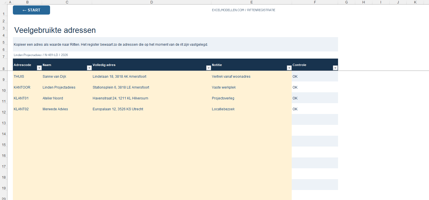Select the THUIS address code cell
429x200 pixels.
click(x=27, y=76)
